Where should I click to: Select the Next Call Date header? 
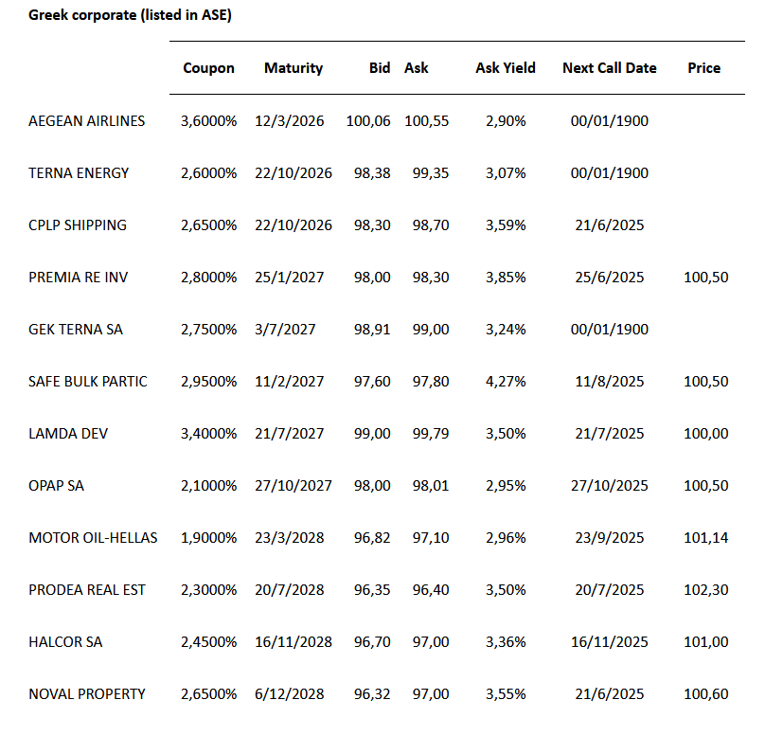pyautogui.click(x=609, y=68)
